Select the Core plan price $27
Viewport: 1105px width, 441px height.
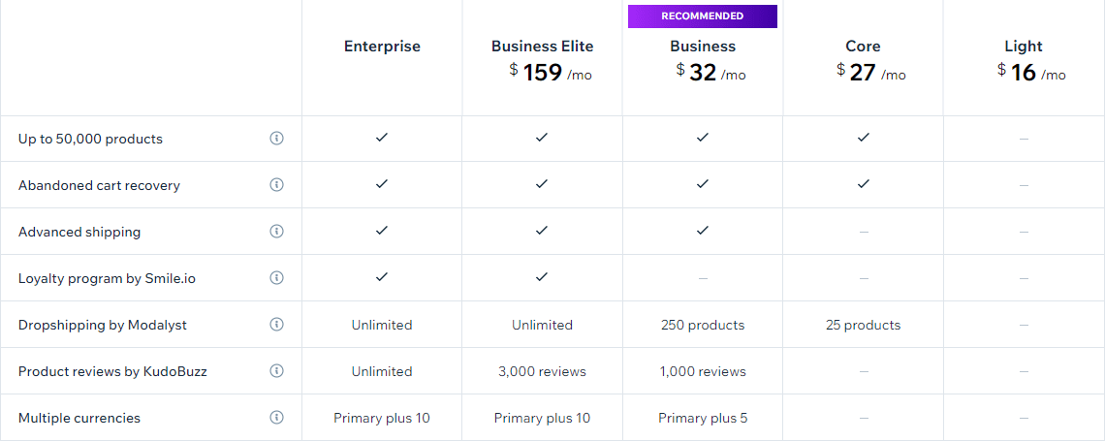[871, 72]
